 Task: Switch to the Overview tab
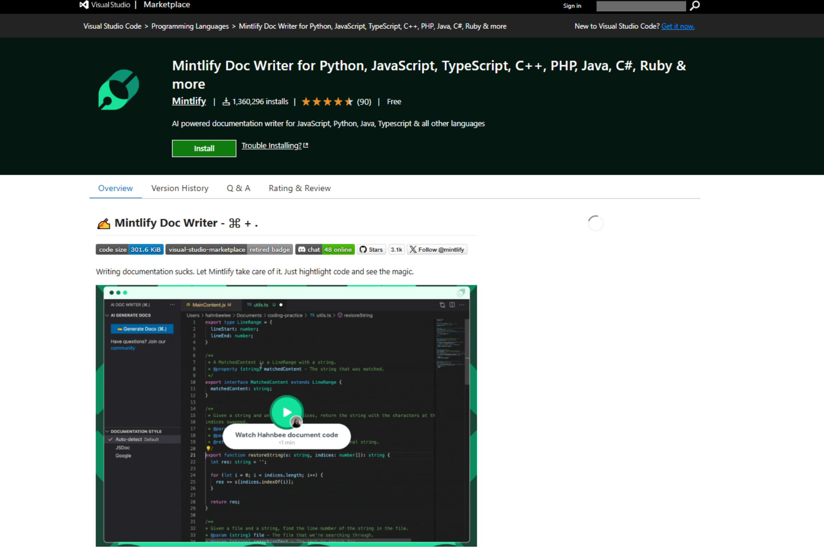click(115, 188)
